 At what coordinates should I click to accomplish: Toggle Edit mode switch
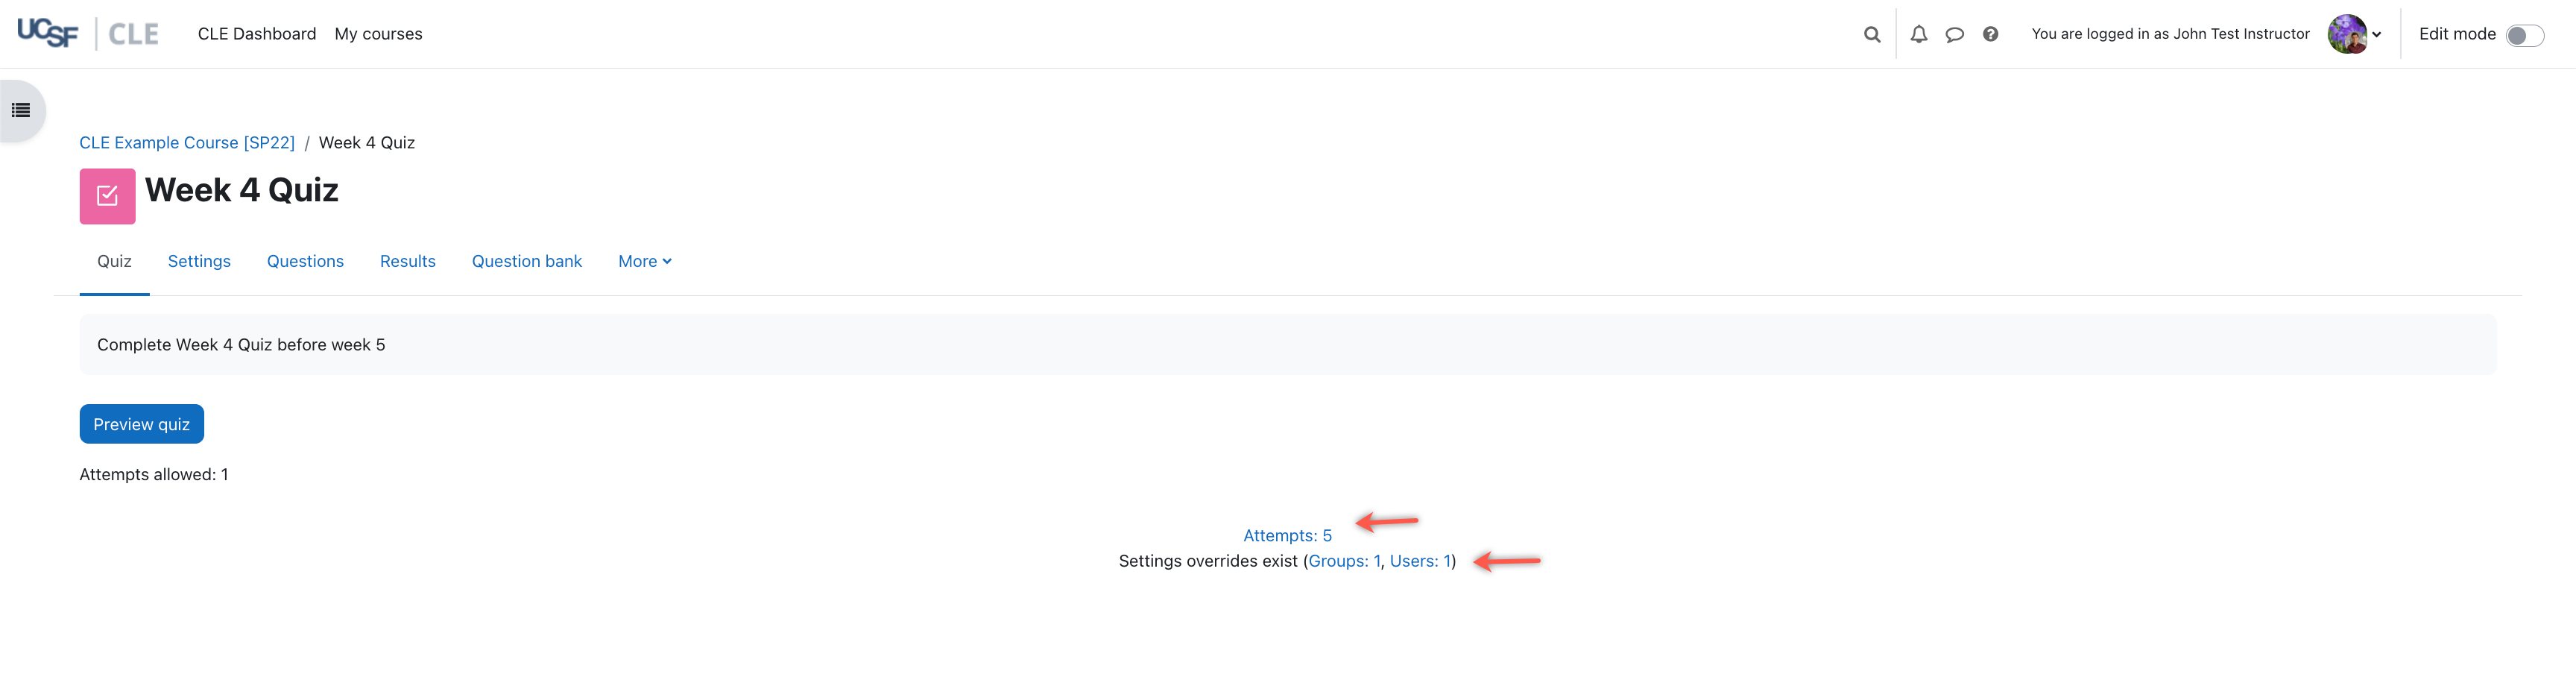pos(2524,36)
